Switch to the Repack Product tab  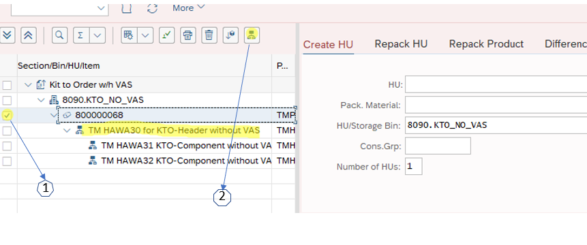(486, 44)
